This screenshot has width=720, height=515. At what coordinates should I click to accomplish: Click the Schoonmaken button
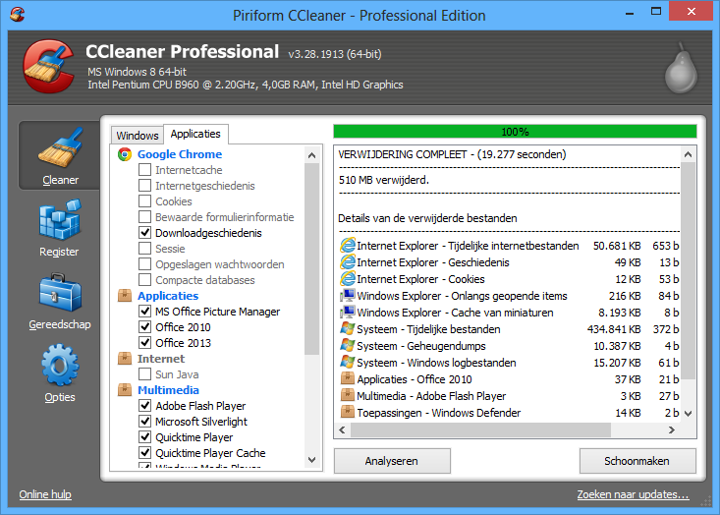[x=637, y=461]
